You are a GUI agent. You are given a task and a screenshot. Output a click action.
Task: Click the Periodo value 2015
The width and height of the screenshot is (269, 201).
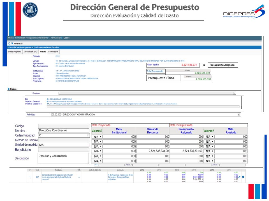point(57,56)
